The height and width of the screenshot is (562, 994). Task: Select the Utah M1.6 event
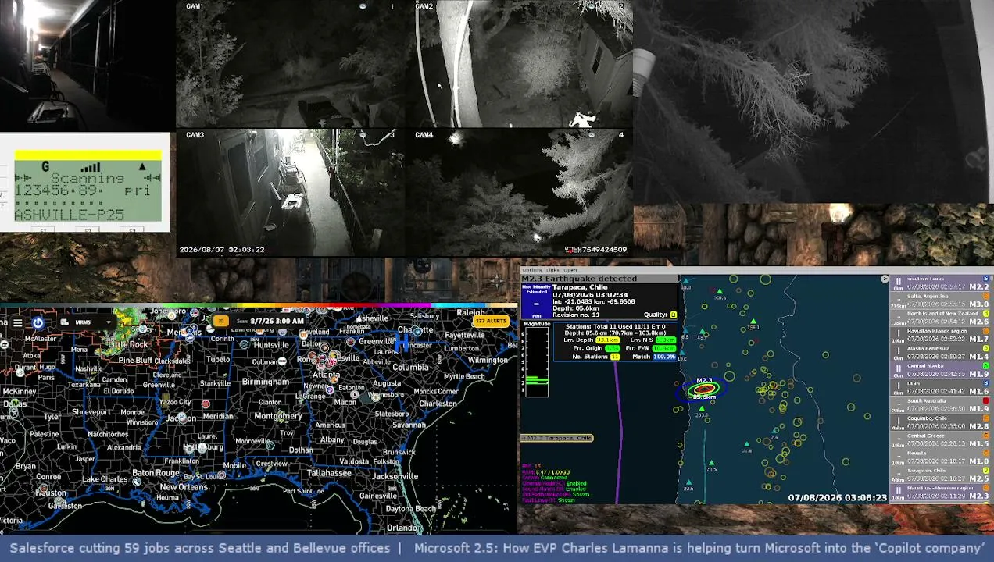941,388
